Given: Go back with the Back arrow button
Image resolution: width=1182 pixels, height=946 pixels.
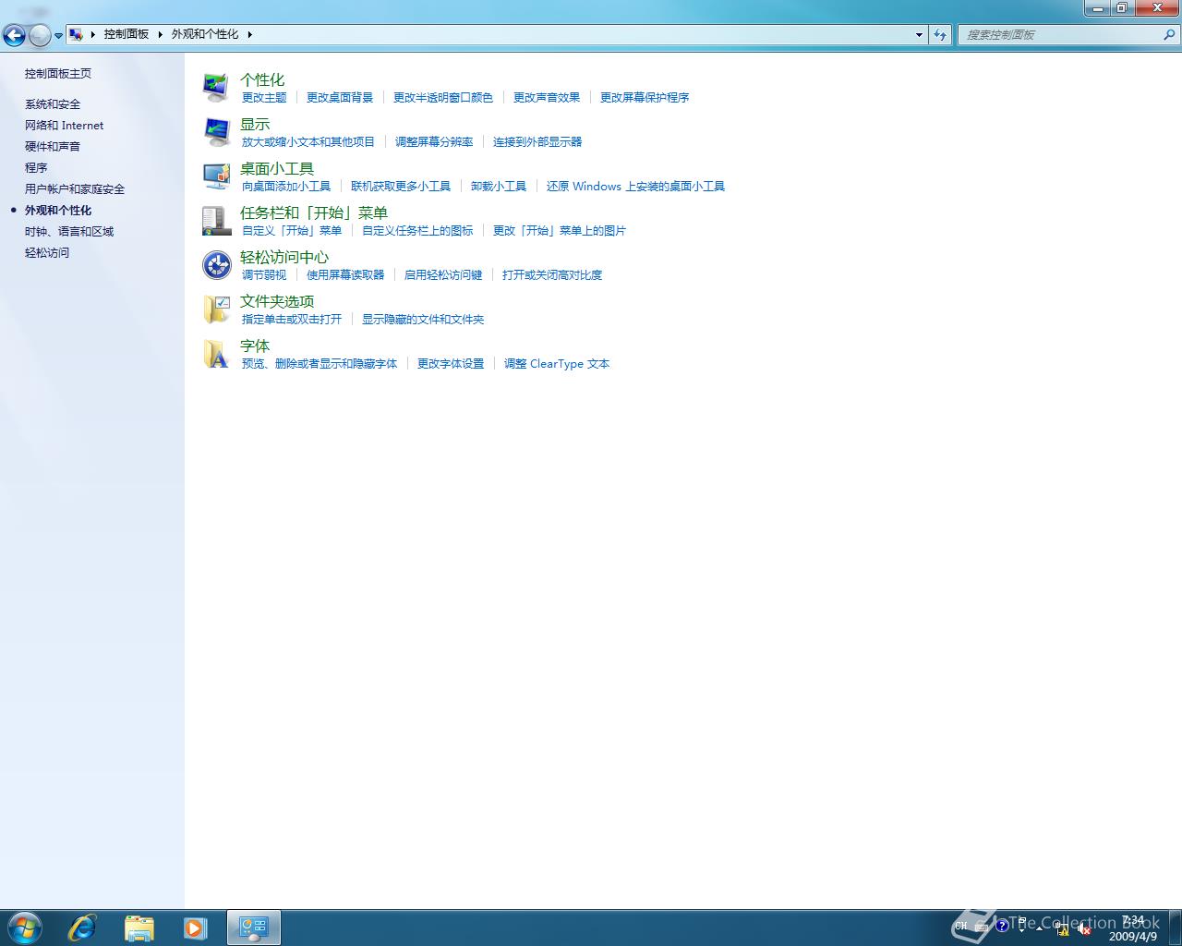Looking at the screenshot, I should click(x=14, y=35).
